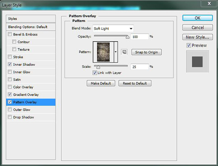
Task: Disable the Inner Shadow effect checkbox
Action: (x=10, y=64)
